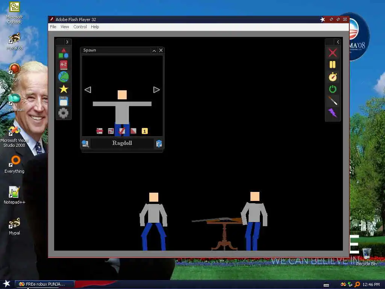Click the wooden pedestal table
The width and height of the screenshot is (385, 289).
(224, 235)
